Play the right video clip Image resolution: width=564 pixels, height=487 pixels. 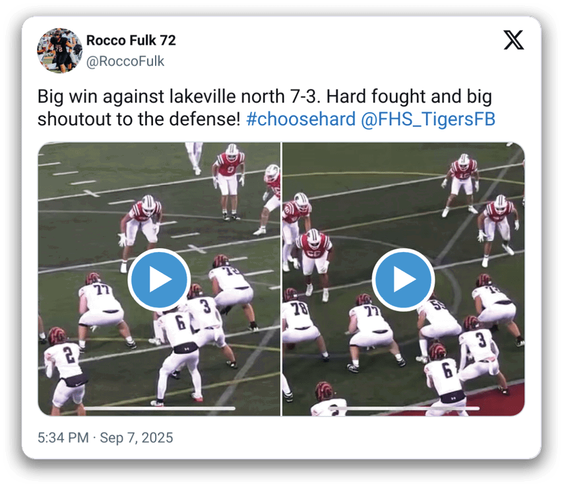[x=403, y=279]
